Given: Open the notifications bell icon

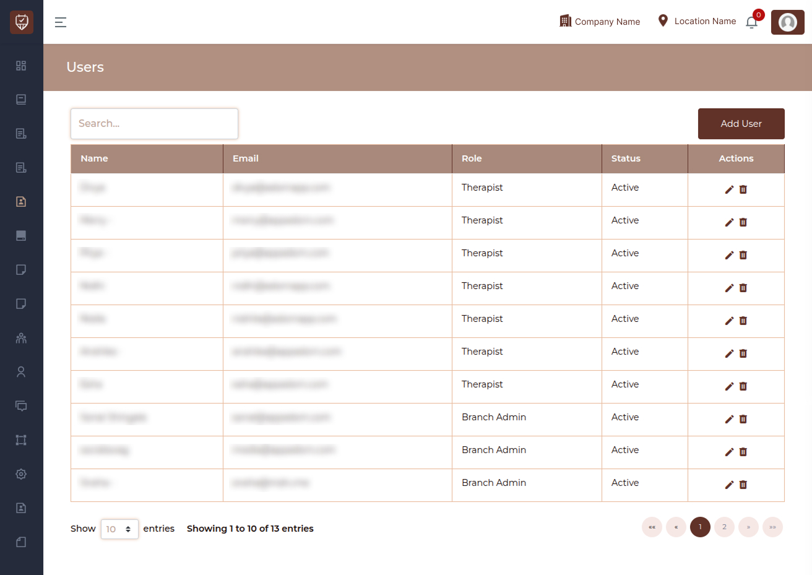Looking at the screenshot, I should coord(751,22).
